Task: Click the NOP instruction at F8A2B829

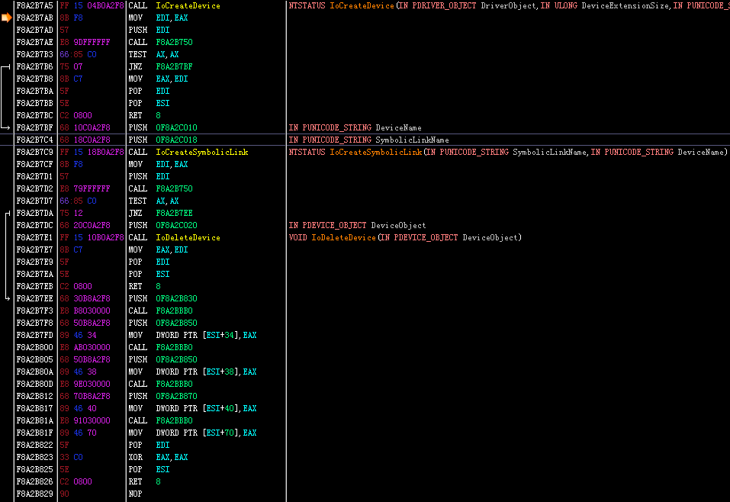Action: point(136,494)
